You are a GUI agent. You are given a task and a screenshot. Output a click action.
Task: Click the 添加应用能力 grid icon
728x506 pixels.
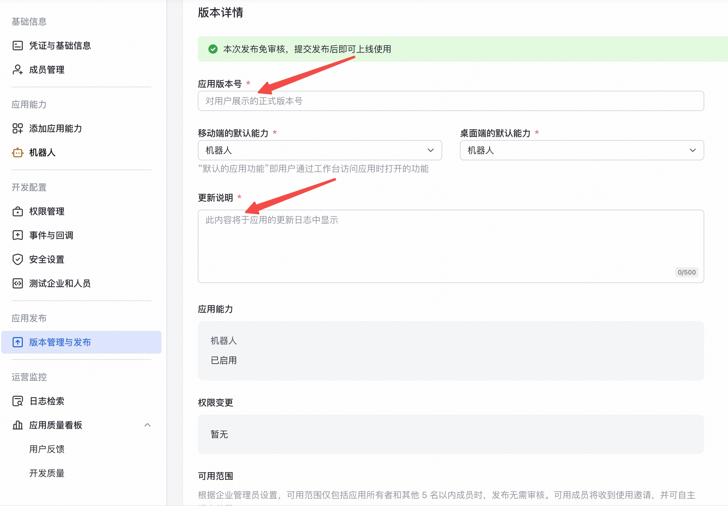tap(17, 129)
